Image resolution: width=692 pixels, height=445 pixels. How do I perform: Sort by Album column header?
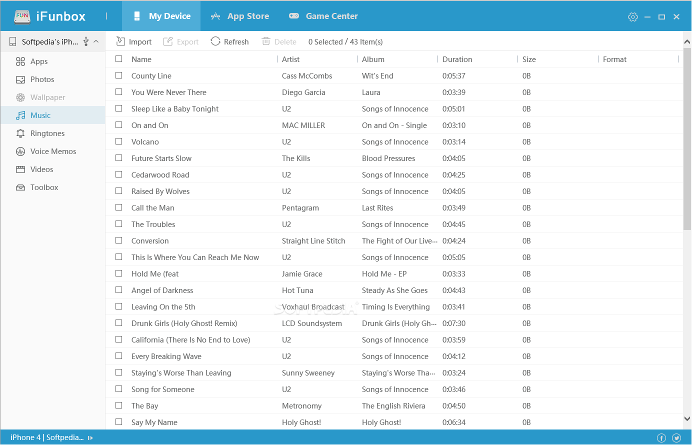(x=373, y=59)
